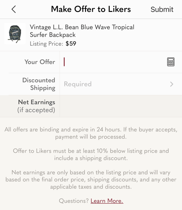Tap the 10% below listing price notice

(91, 154)
